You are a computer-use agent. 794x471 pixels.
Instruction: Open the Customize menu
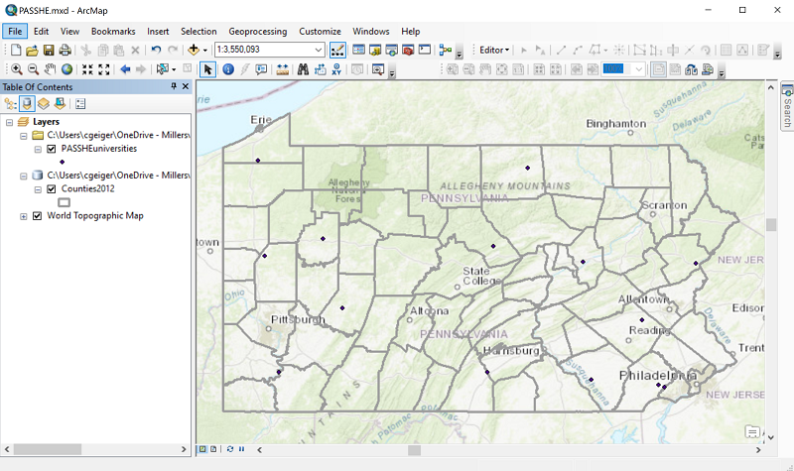[x=320, y=32]
